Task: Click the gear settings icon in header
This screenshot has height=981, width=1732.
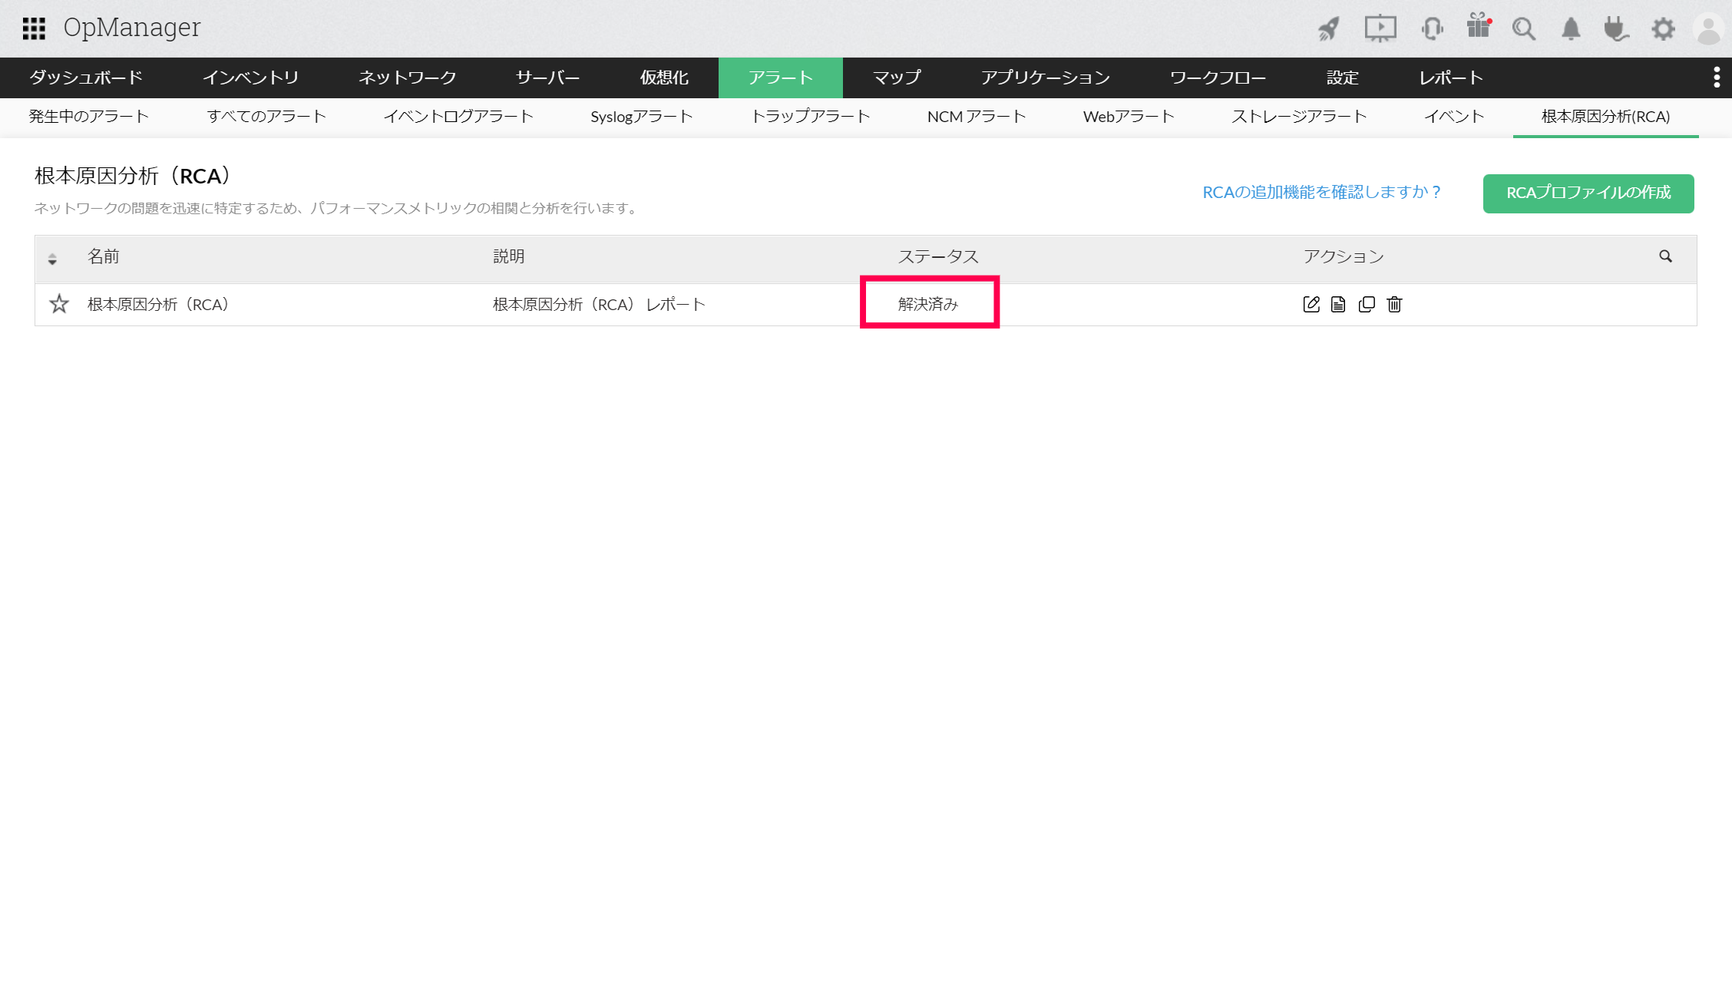Action: (x=1663, y=29)
